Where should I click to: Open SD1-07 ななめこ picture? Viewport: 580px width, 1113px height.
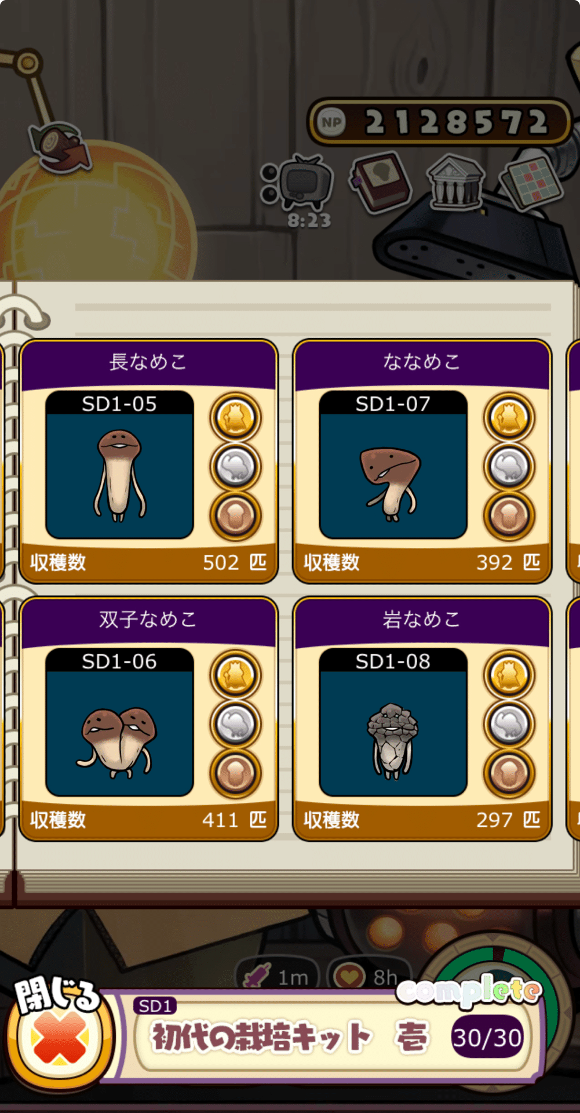(x=393, y=465)
